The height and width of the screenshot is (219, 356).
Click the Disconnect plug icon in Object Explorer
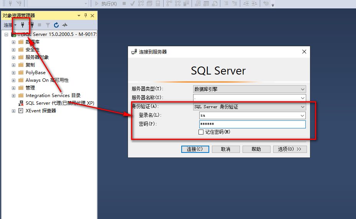click(32, 25)
